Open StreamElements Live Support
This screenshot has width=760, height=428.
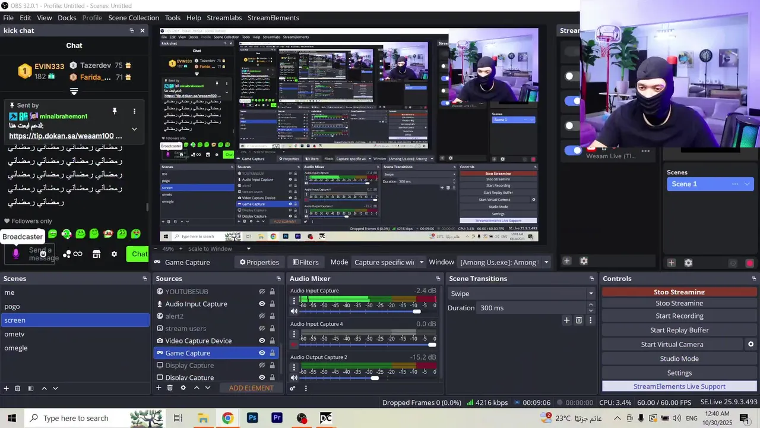tap(679, 386)
